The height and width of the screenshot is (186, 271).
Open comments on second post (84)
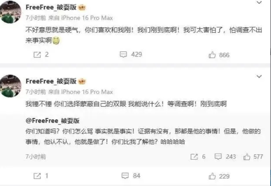click(125, 176)
